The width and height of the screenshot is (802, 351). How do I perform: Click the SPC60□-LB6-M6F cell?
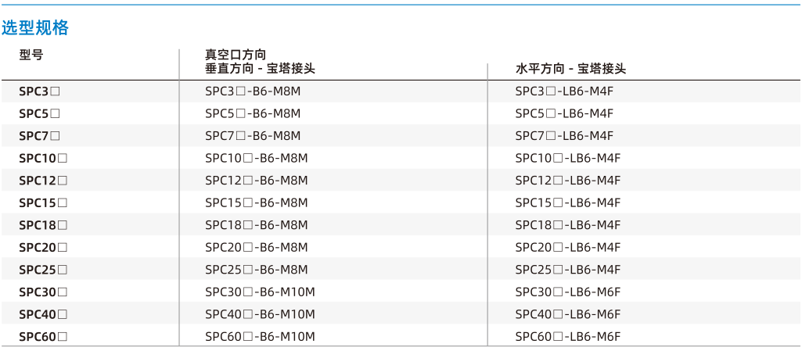point(568,337)
